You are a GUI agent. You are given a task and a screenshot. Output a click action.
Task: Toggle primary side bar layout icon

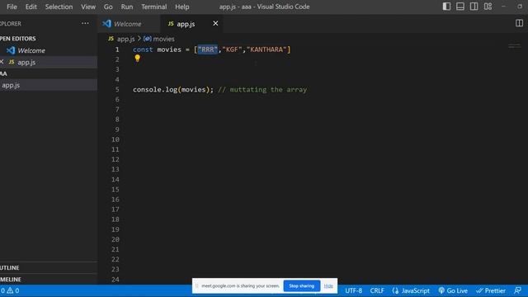coord(446,7)
